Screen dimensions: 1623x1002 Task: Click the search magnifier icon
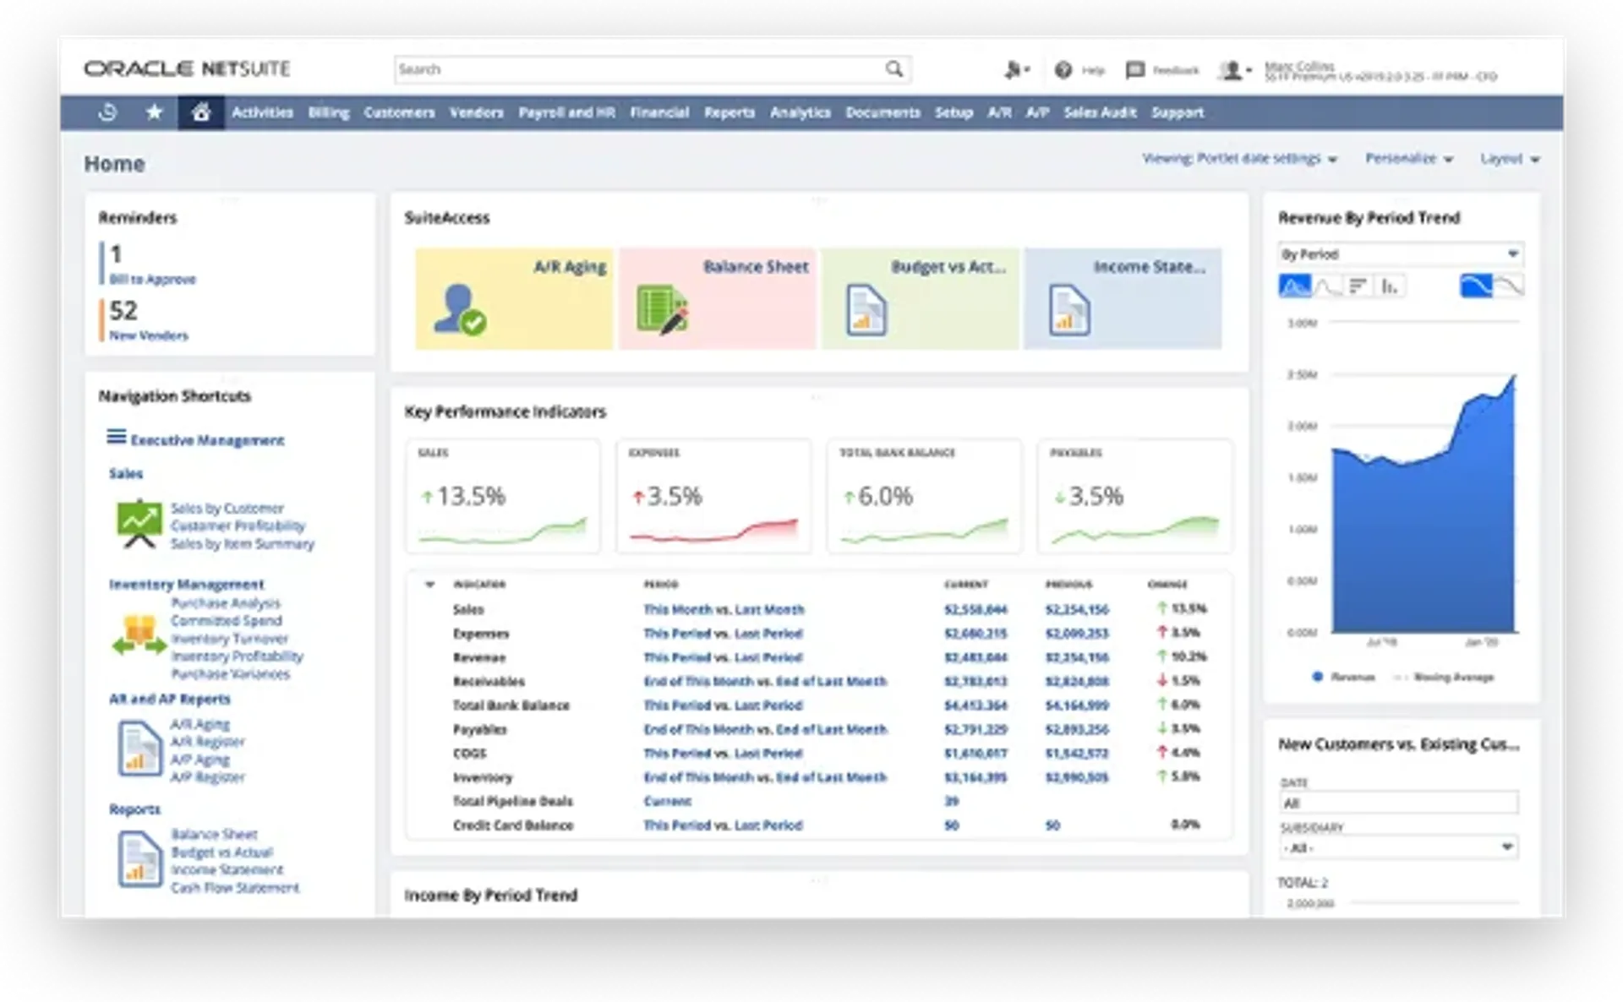click(893, 69)
